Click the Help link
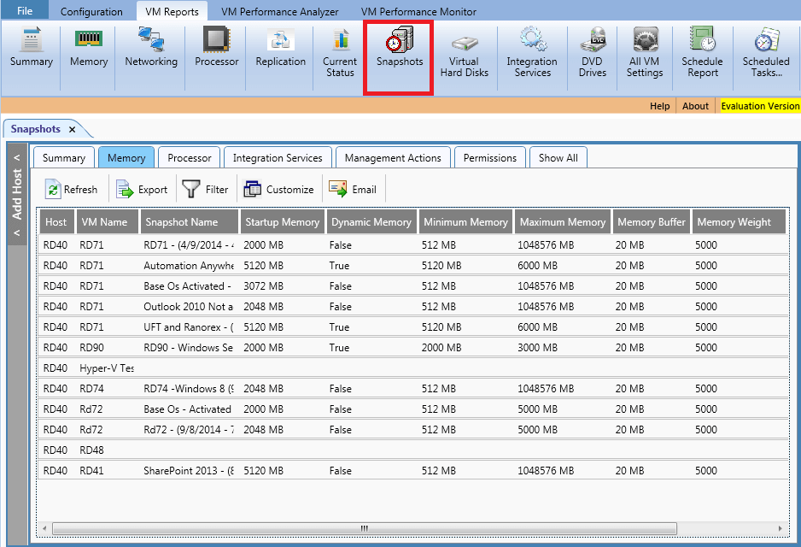Screen dimensions: 801x547 click(659, 106)
